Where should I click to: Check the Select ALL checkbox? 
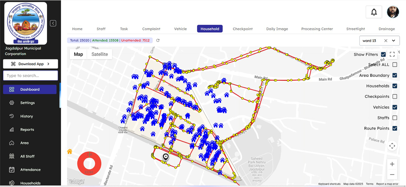pos(395,64)
